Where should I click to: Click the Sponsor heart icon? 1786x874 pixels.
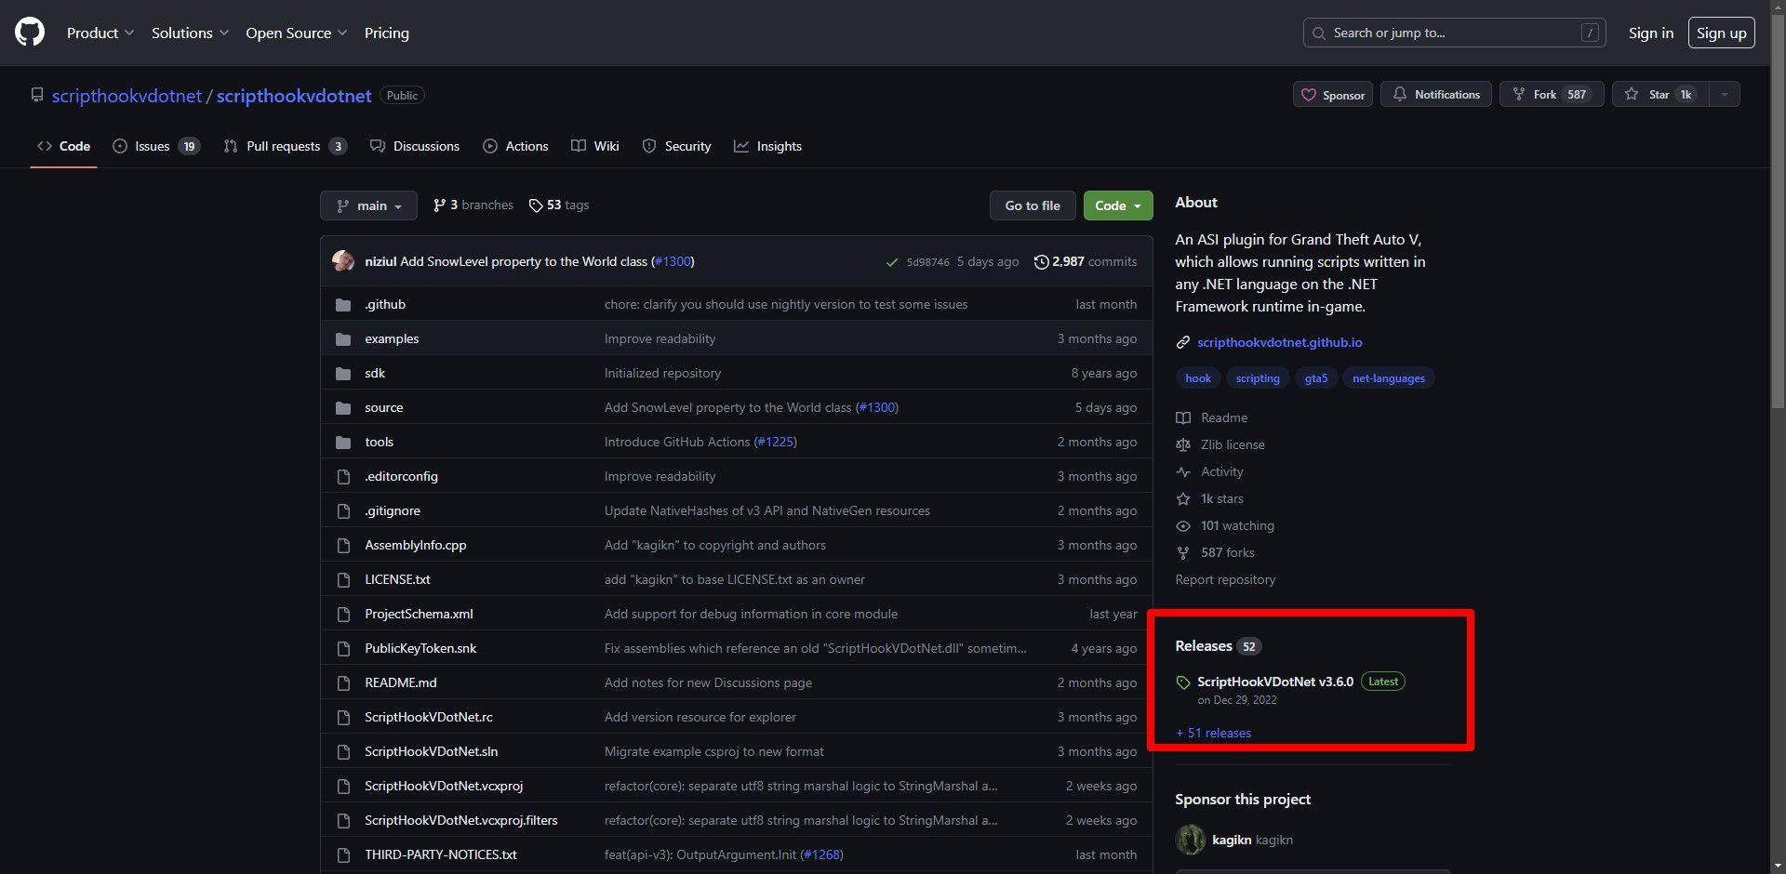point(1310,94)
